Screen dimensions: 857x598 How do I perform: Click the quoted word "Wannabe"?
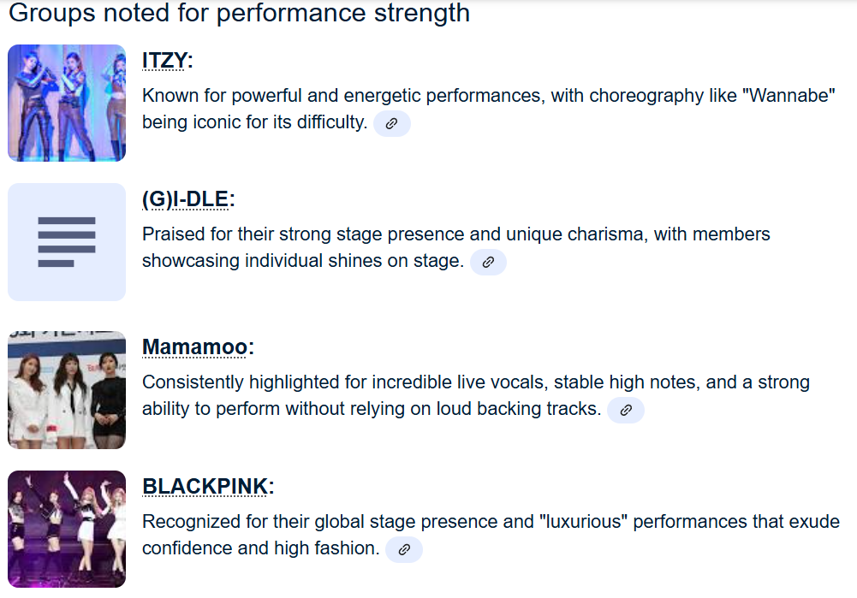point(793,96)
